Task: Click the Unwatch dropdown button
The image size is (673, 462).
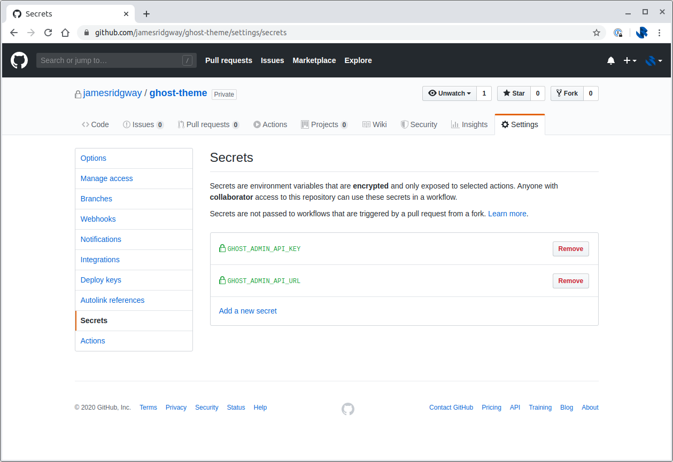Action: tap(449, 93)
